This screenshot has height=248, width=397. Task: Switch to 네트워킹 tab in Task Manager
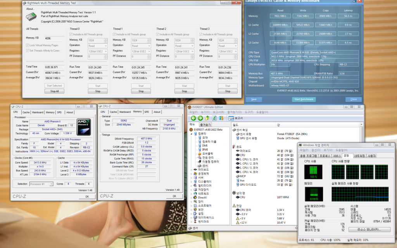tap(359, 156)
